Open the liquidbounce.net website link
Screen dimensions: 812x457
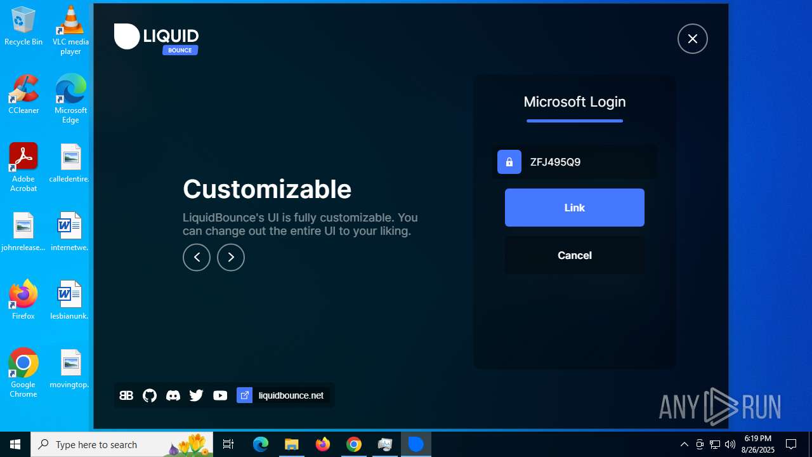click(x=282, y=395)
